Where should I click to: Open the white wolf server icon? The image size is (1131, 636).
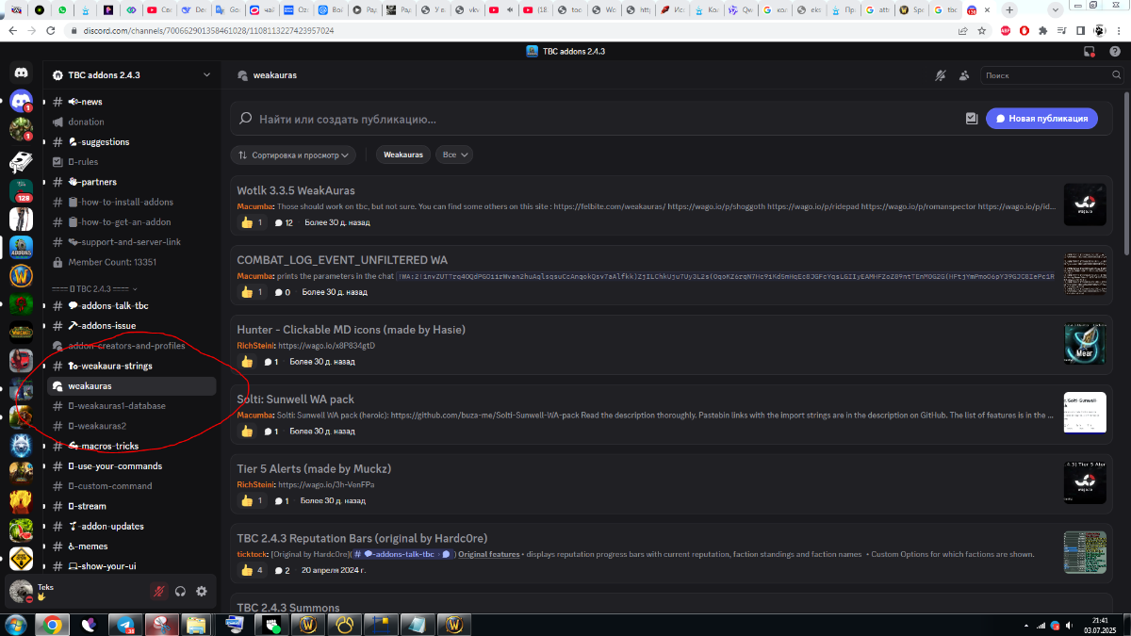pos(21,444)
